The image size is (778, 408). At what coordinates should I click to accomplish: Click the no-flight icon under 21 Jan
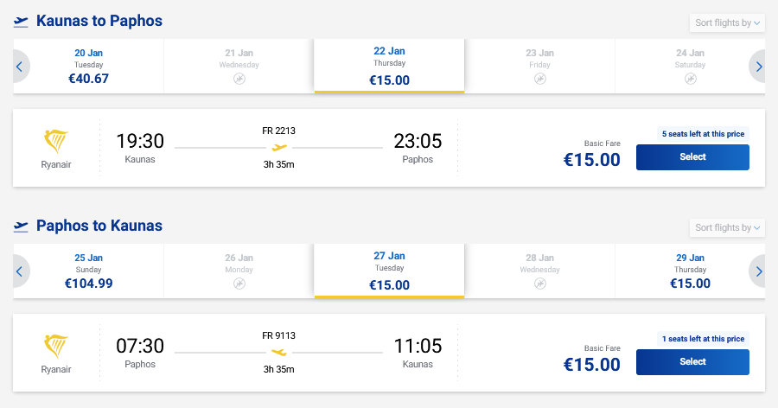coord(239,79)
